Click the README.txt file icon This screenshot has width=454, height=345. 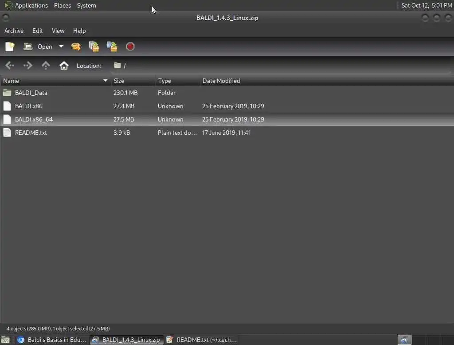point(7,133)
